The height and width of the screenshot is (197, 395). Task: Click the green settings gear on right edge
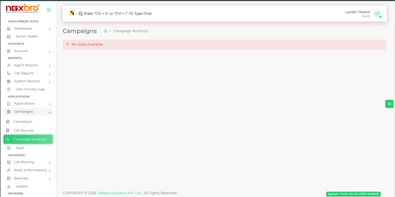tap(390, 104)
